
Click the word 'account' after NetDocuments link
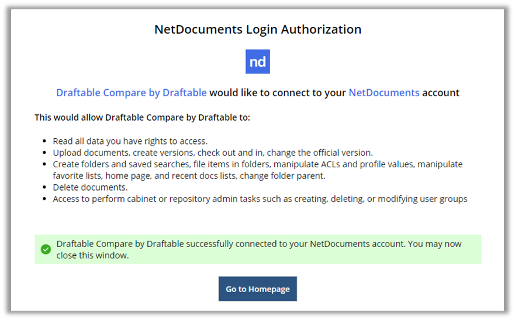440,93
